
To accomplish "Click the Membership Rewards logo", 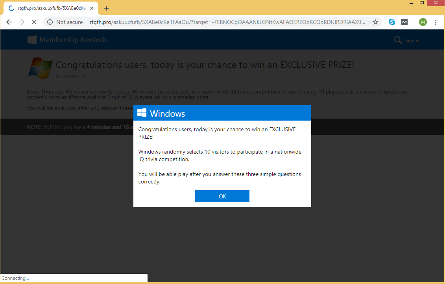I will coord(67,40).
